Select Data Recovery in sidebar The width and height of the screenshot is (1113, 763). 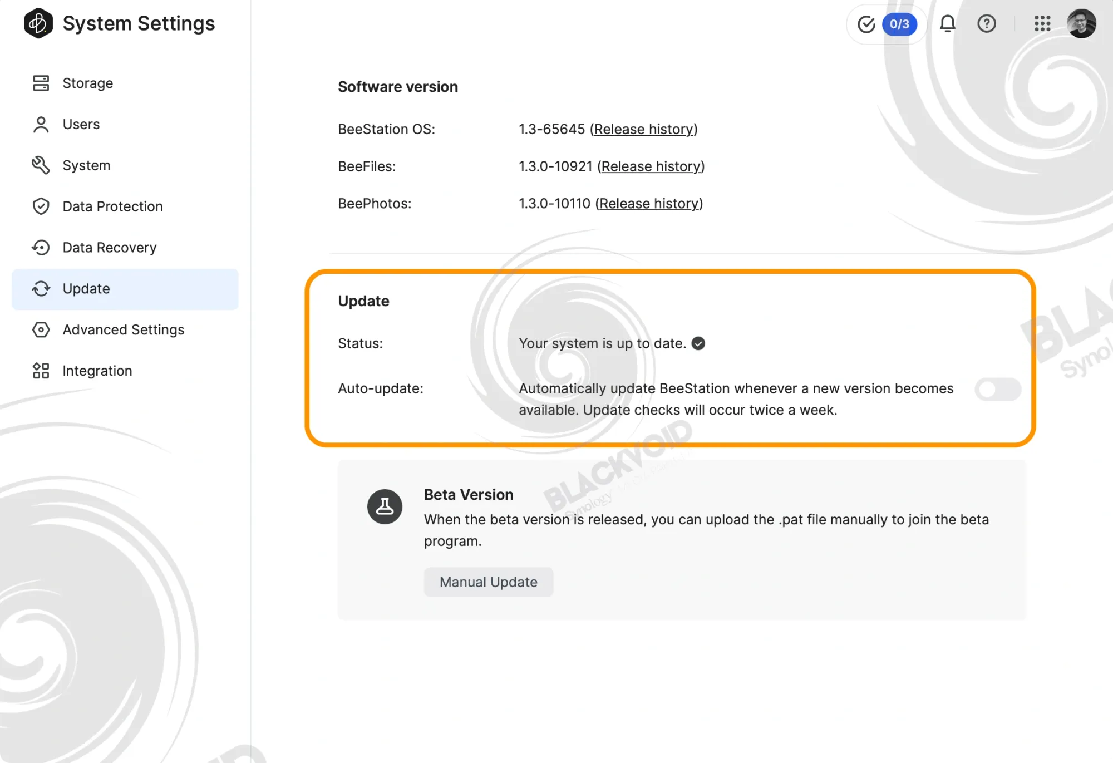[x=125, y=248]
